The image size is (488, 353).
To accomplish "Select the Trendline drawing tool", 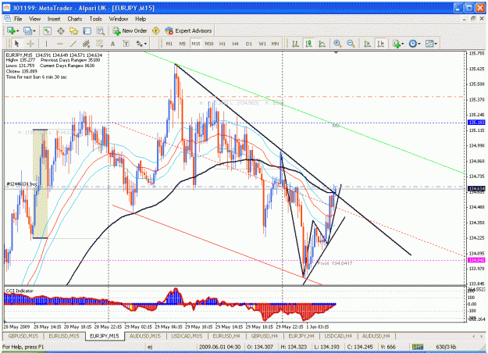I will tap(73, 44).
